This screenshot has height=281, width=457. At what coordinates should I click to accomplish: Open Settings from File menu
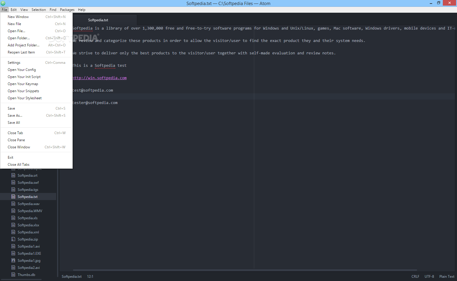click(36, 63)
